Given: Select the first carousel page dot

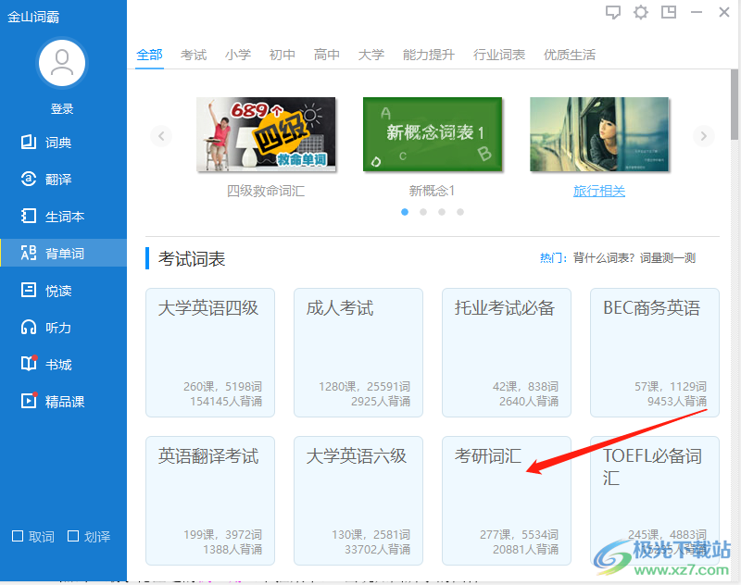Looking at the screenshot, I should (405, 212).
